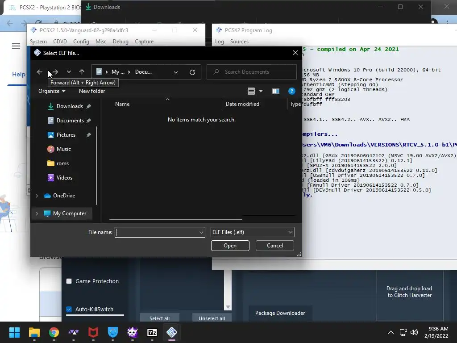Click the Open button

coord(230,246)
